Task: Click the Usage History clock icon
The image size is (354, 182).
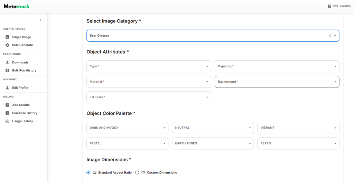Action: click(x=7, y=121)
